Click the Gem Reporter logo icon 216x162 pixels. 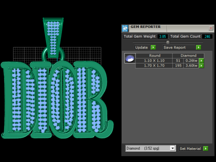pos(125,28)
